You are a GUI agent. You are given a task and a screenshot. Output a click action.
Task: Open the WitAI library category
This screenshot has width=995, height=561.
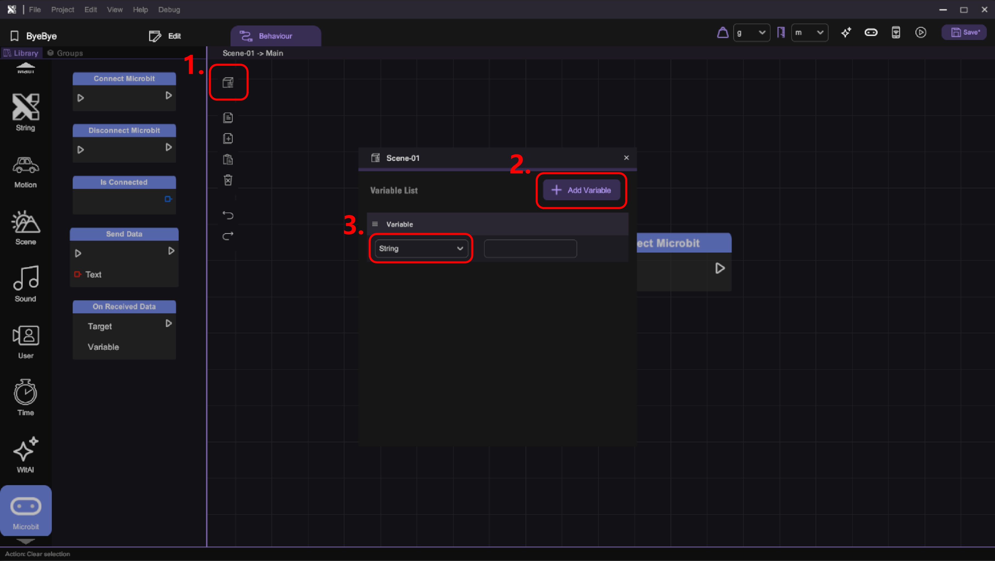tap(25, 455)
